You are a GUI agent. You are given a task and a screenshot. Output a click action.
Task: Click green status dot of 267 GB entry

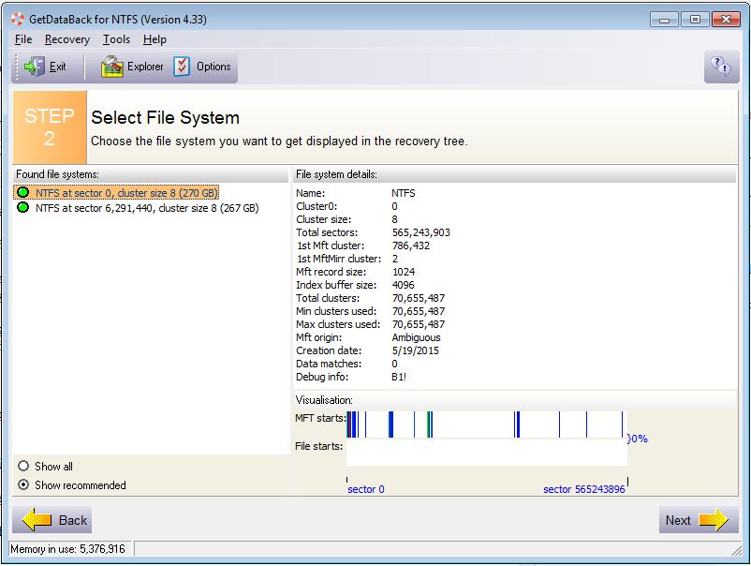22,207
